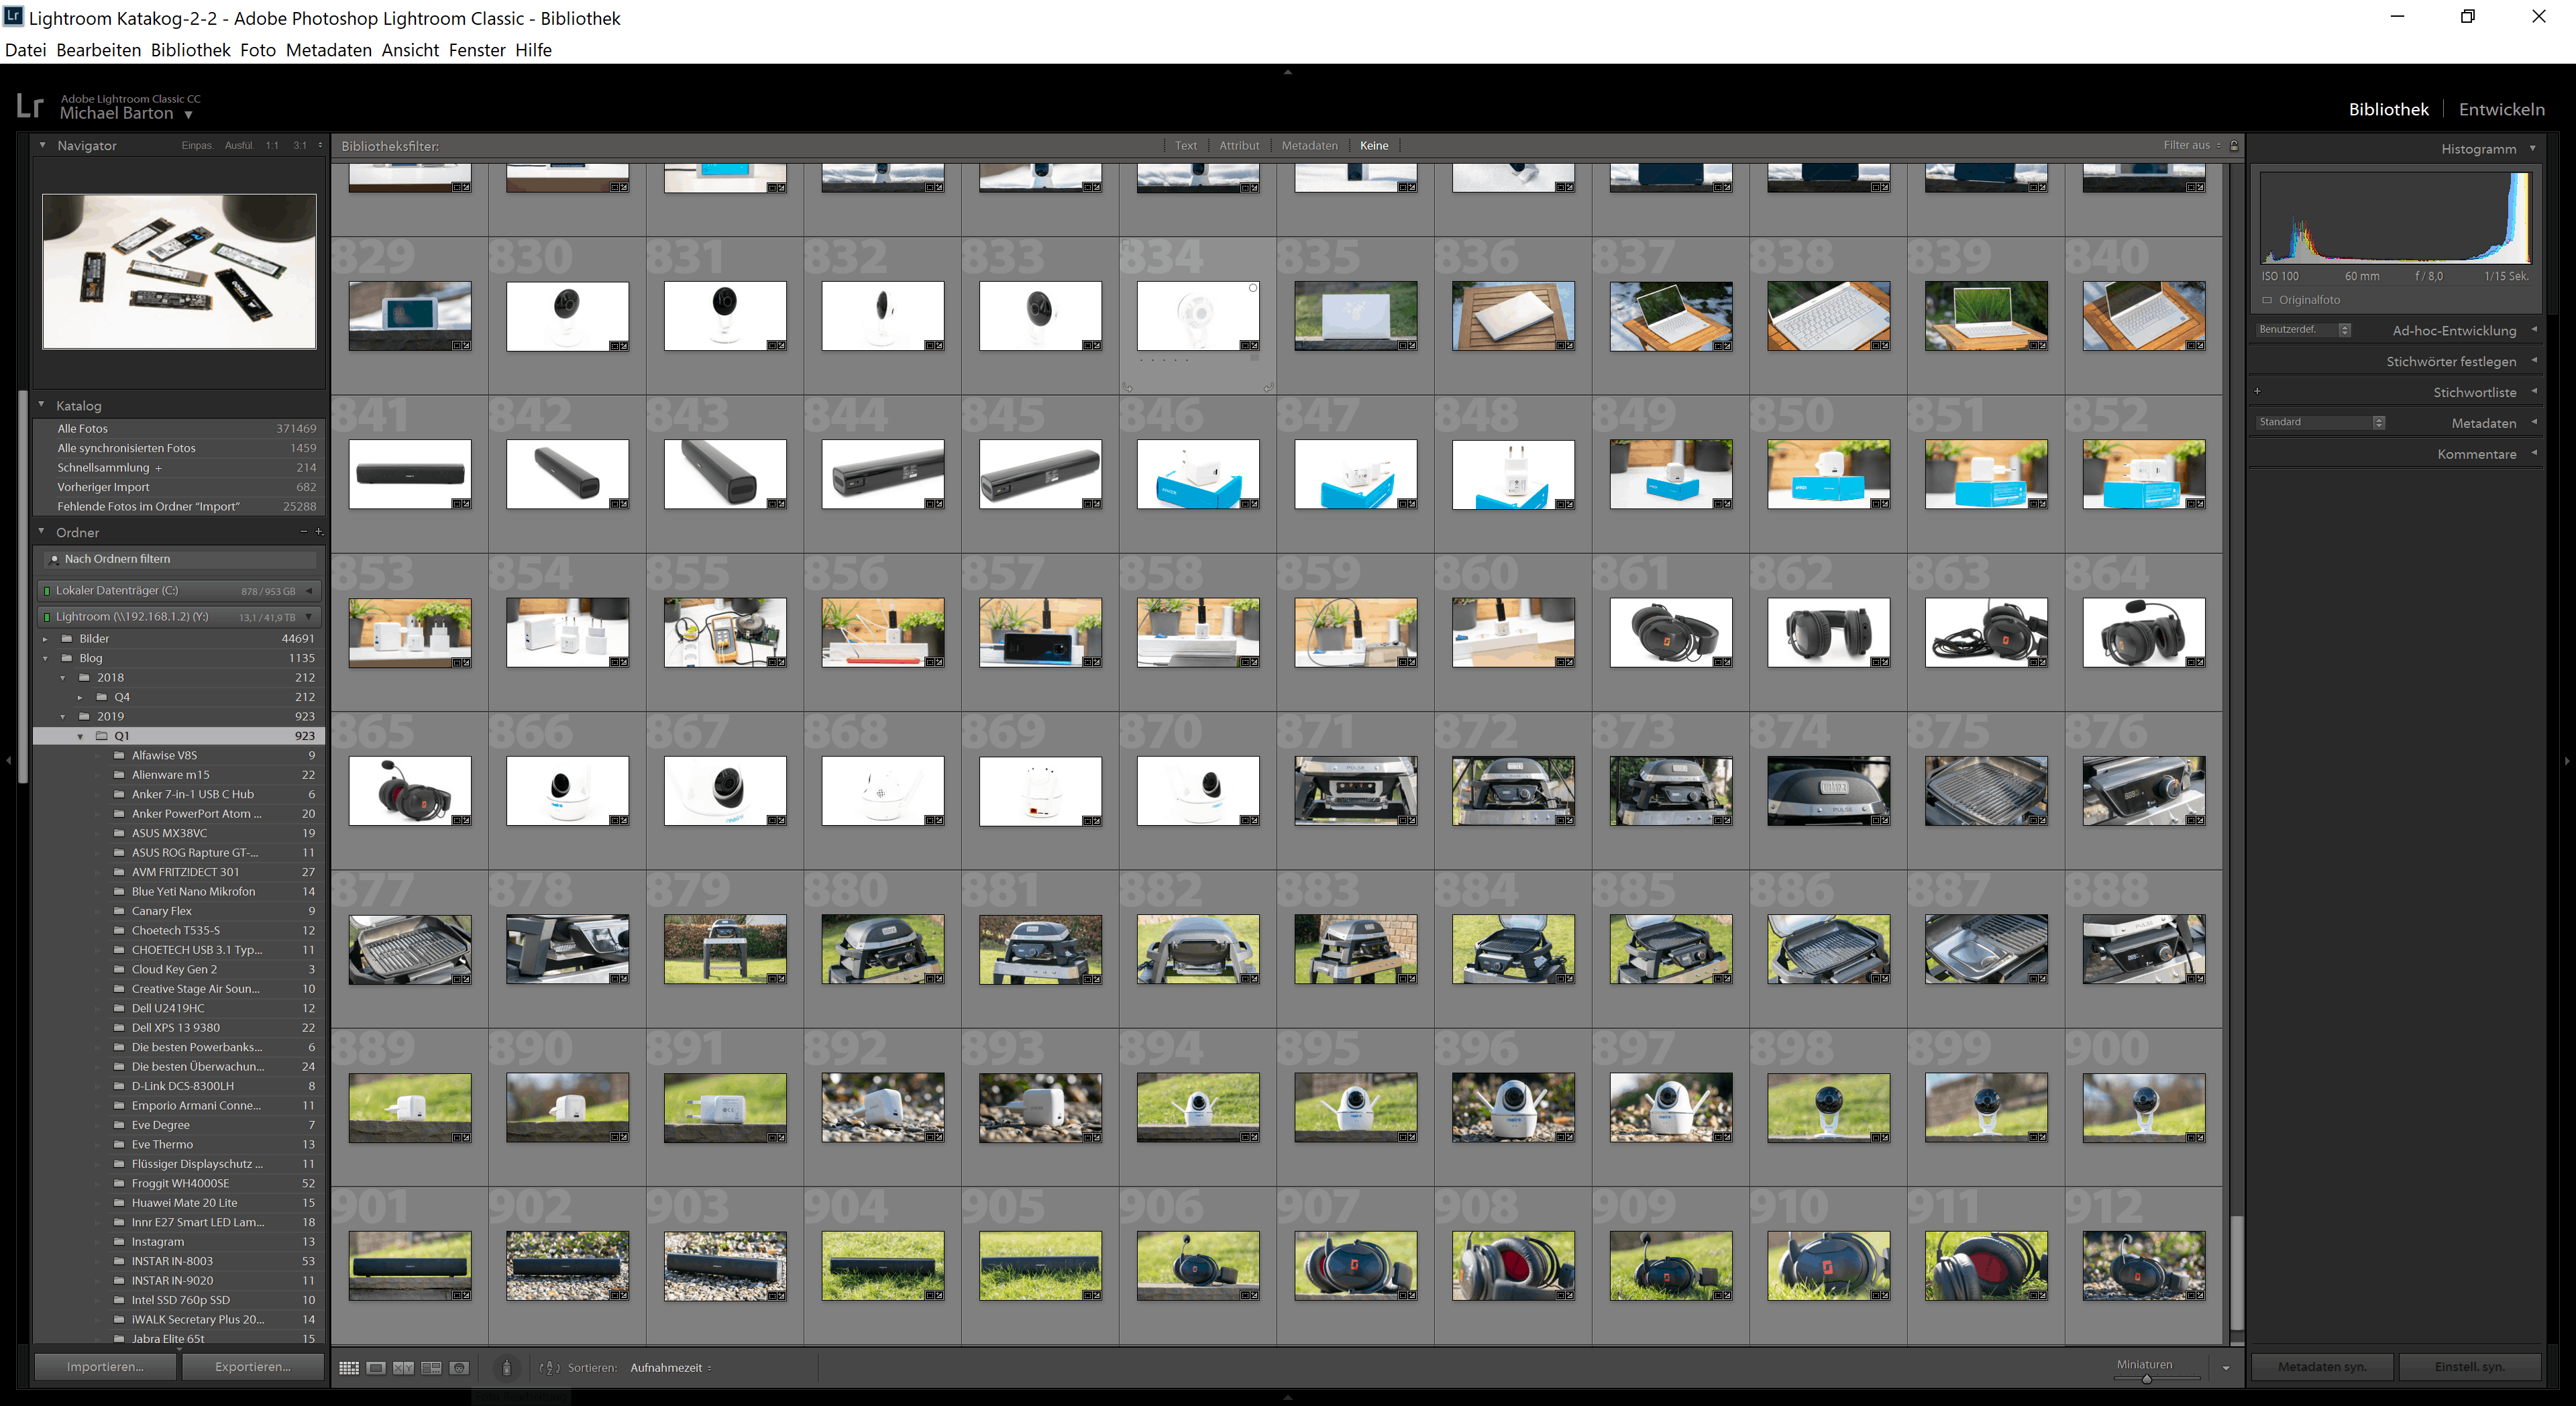Click the Q1 folder icon
The image size is (2576, 1406).
click(x=102, y=736)
